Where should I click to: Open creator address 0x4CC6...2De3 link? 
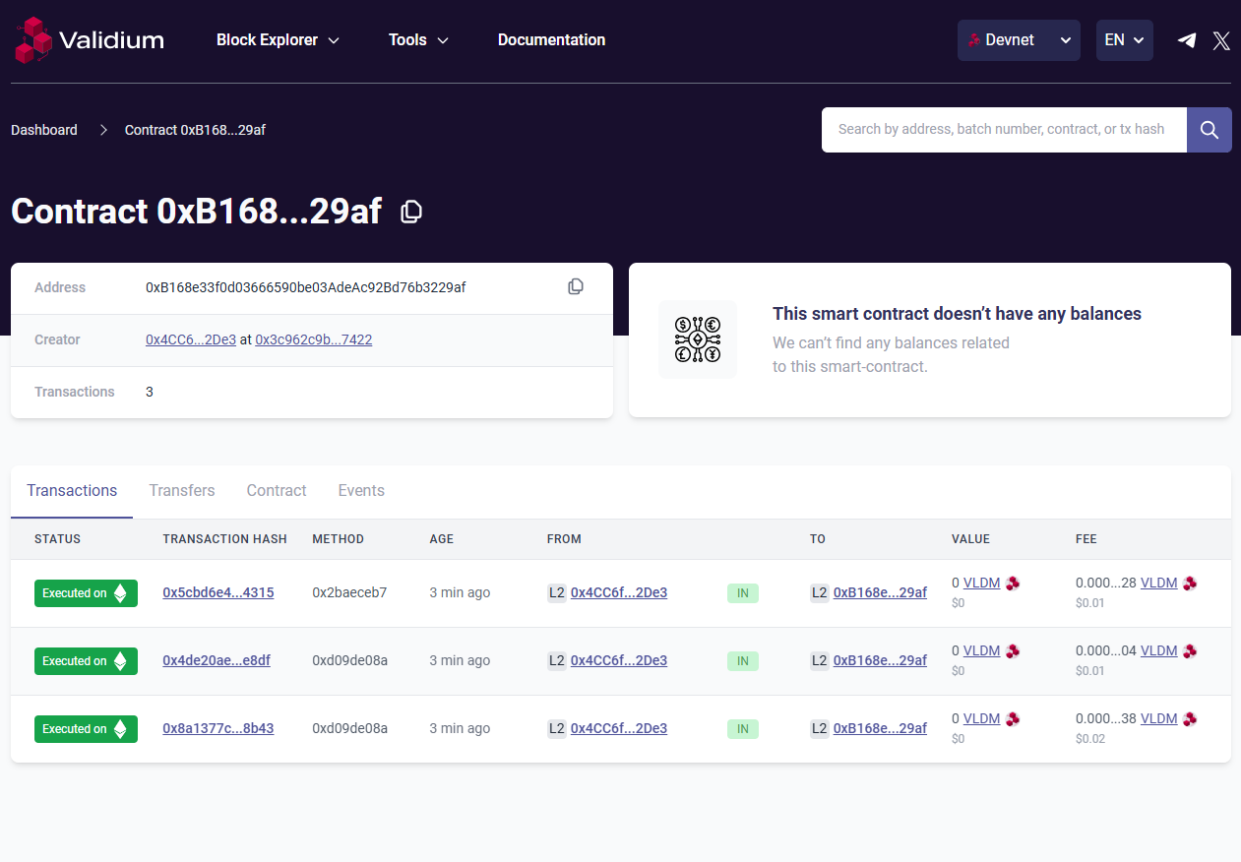click(190, 339)
